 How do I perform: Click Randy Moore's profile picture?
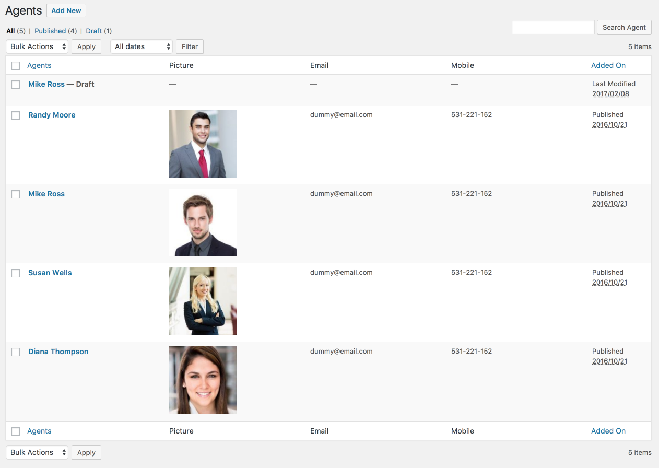click(203, 144)
